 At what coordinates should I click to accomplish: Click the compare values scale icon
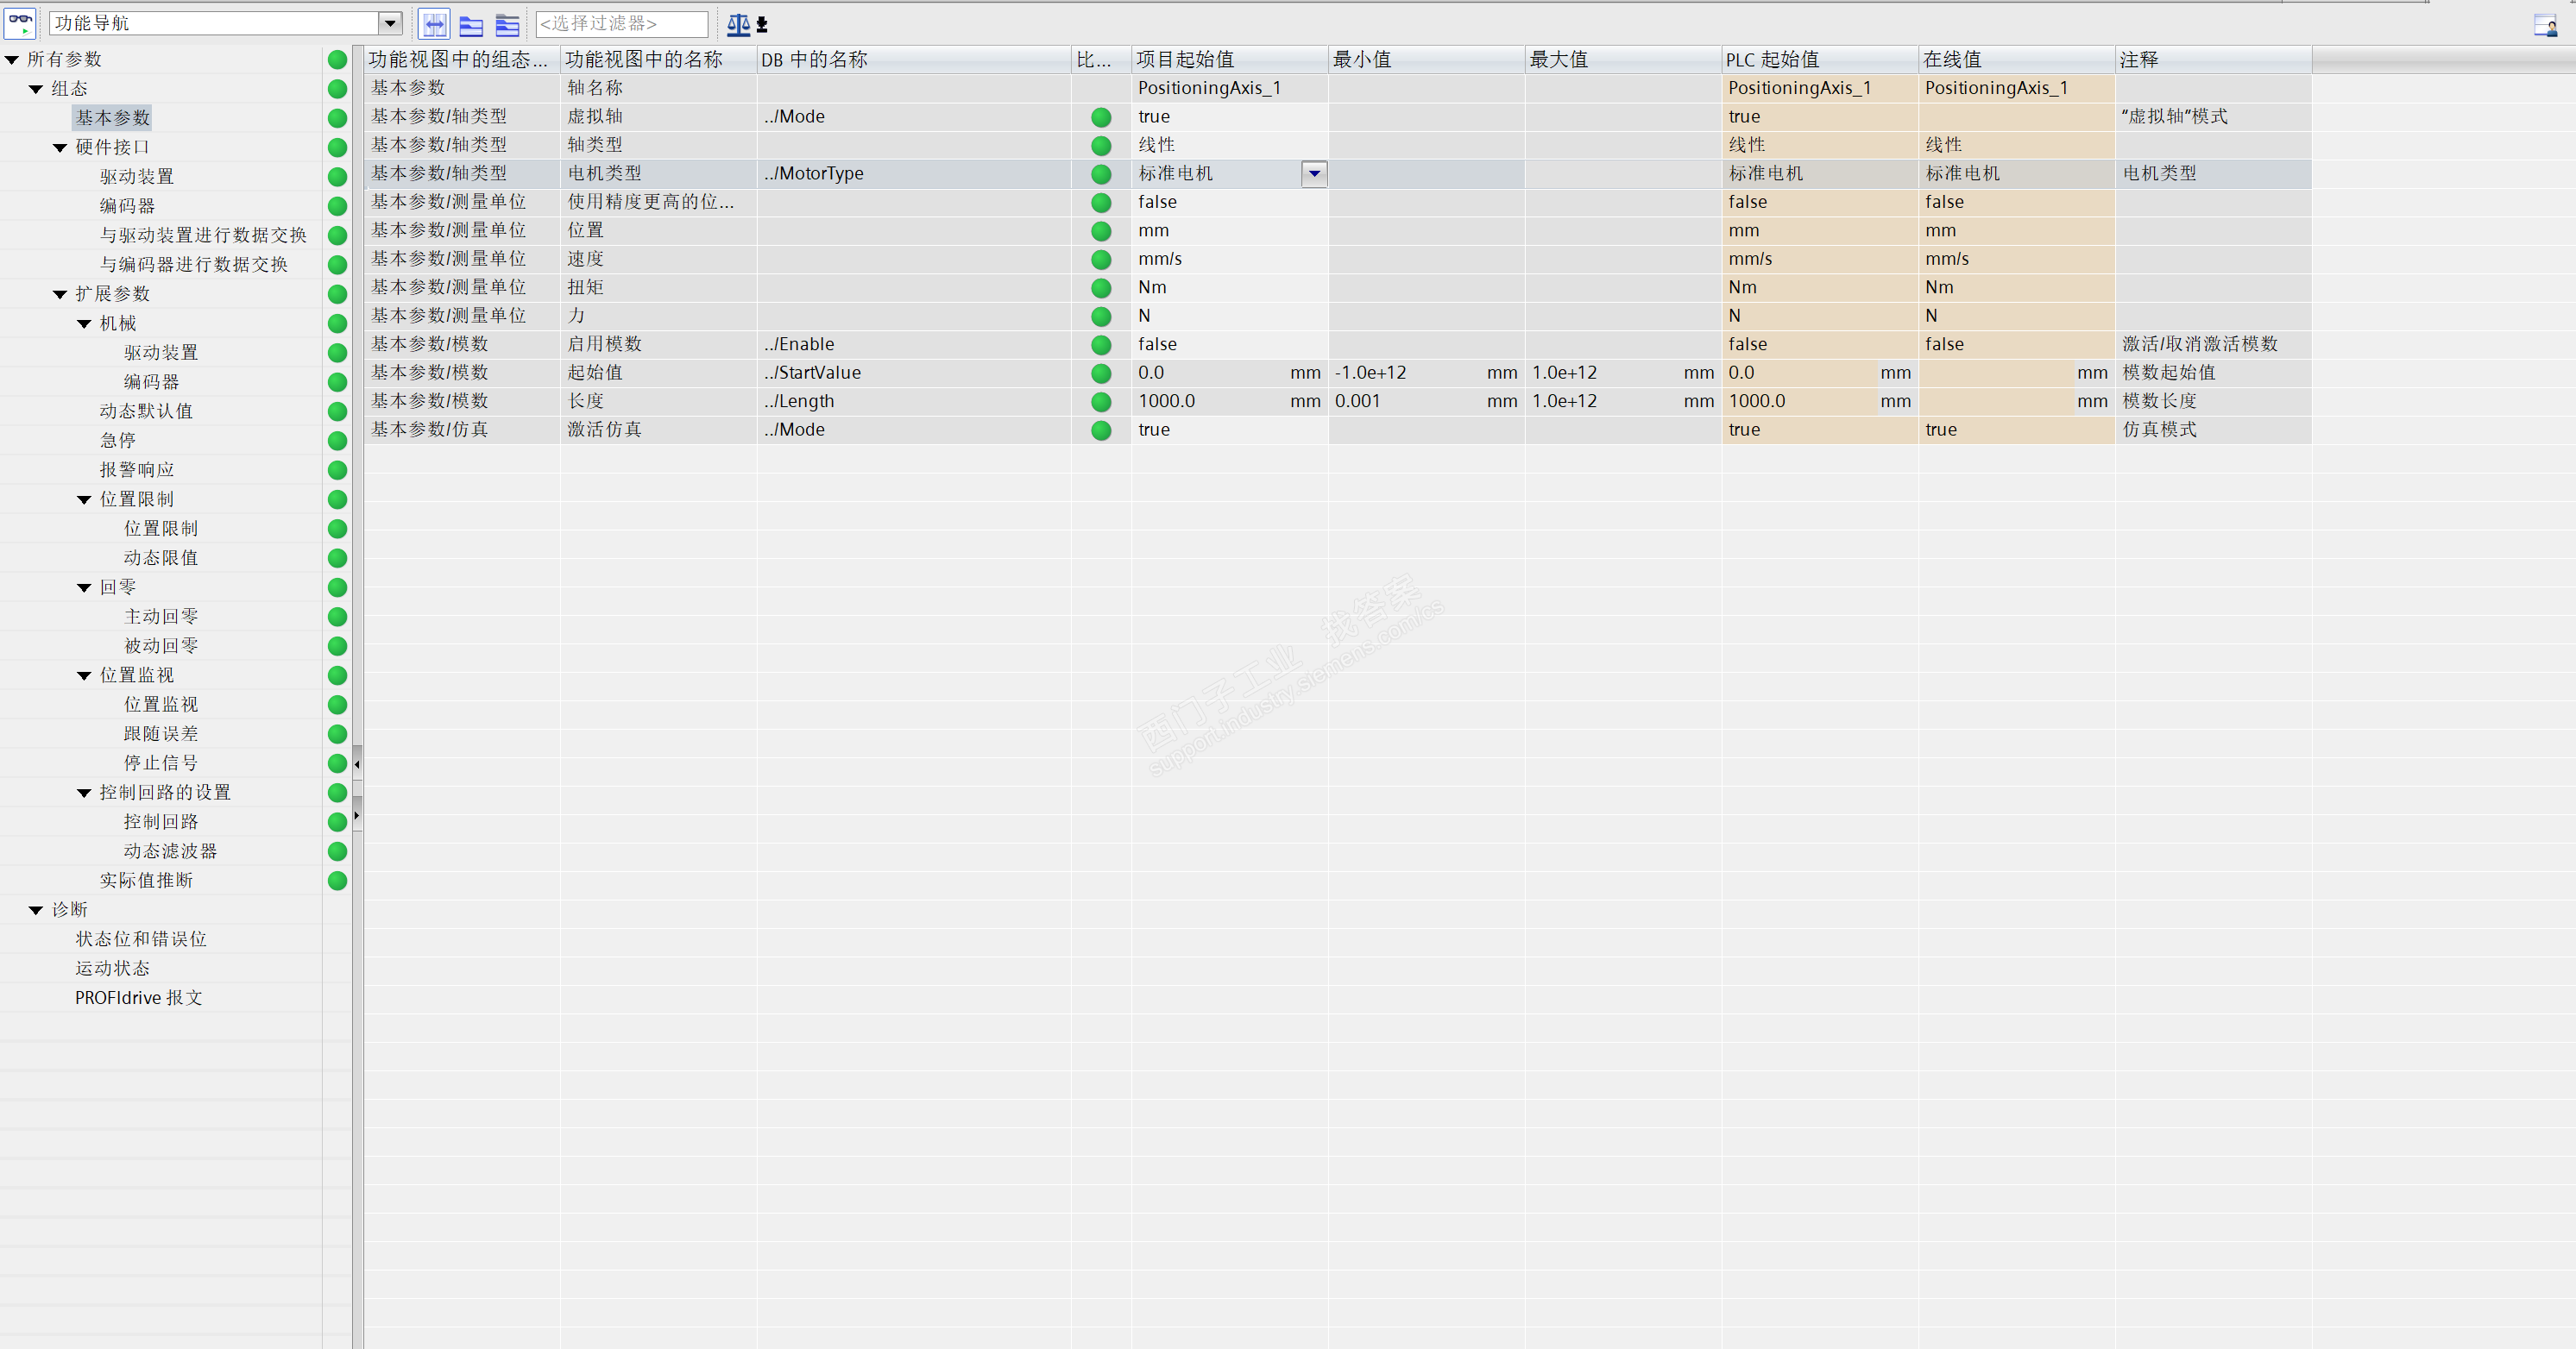tap(738, 24)
